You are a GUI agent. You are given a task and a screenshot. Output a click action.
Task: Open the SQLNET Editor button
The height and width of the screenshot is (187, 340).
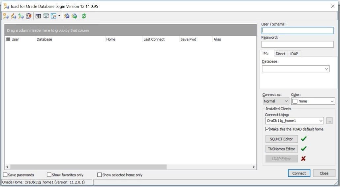pyautogui.click(x=281, y=139)
